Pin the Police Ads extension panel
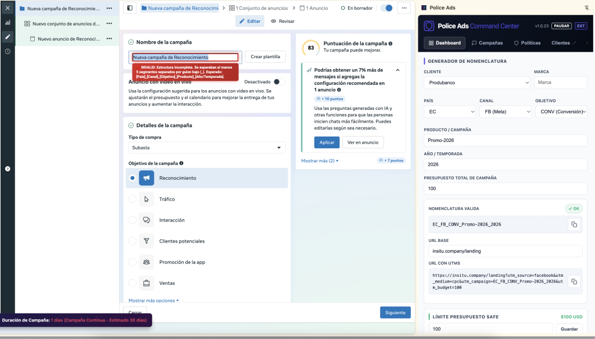595x339 pixels. [x=587, y=8]
